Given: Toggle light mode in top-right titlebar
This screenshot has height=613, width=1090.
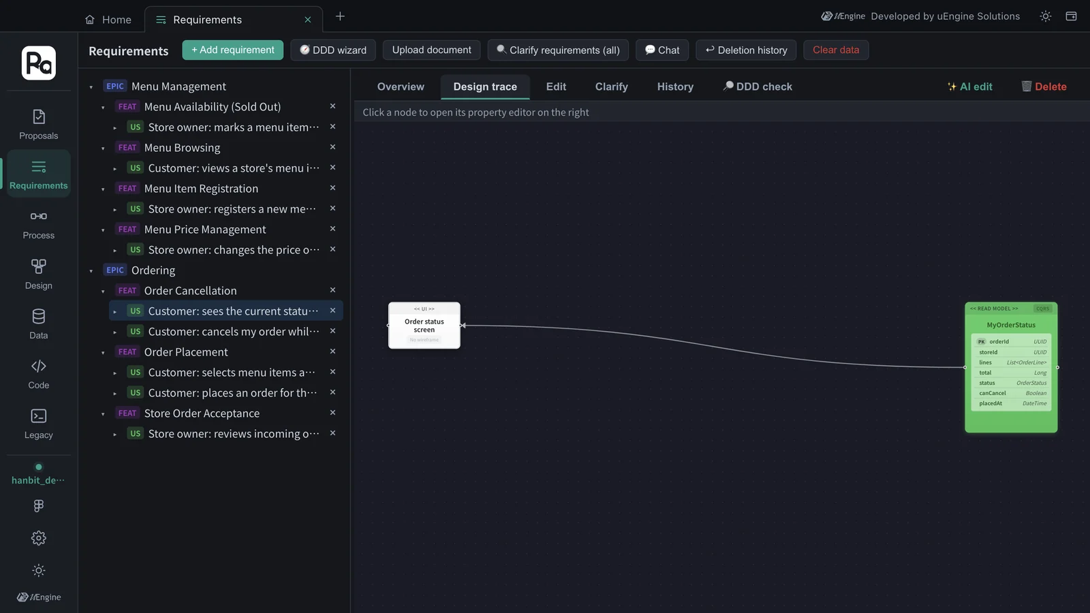Looking at the screenshot, I should click(x=1046, y=16).
